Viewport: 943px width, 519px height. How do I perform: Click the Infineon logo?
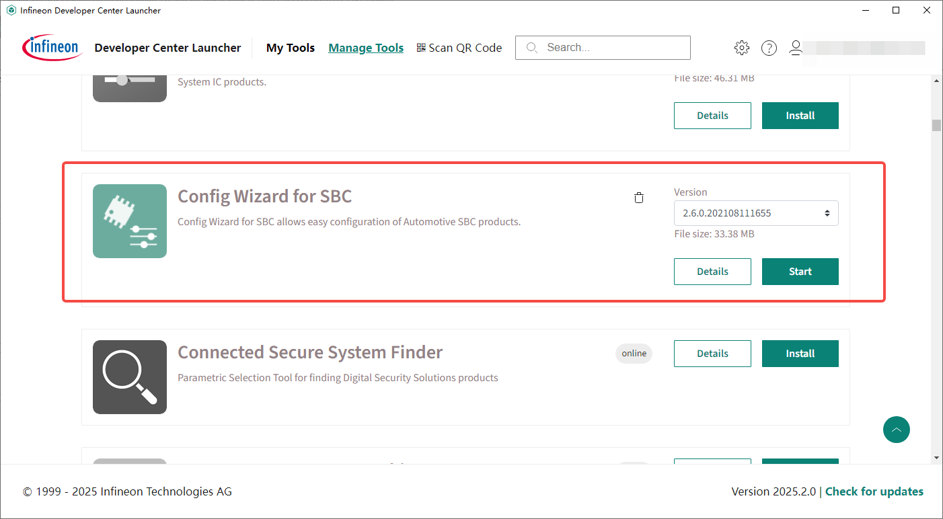pyautogui.click(x=52, y=48)
